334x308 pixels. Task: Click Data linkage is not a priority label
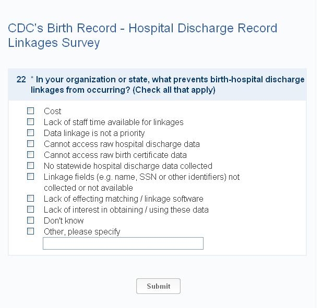pyautogui.click(x=94, y=133)
